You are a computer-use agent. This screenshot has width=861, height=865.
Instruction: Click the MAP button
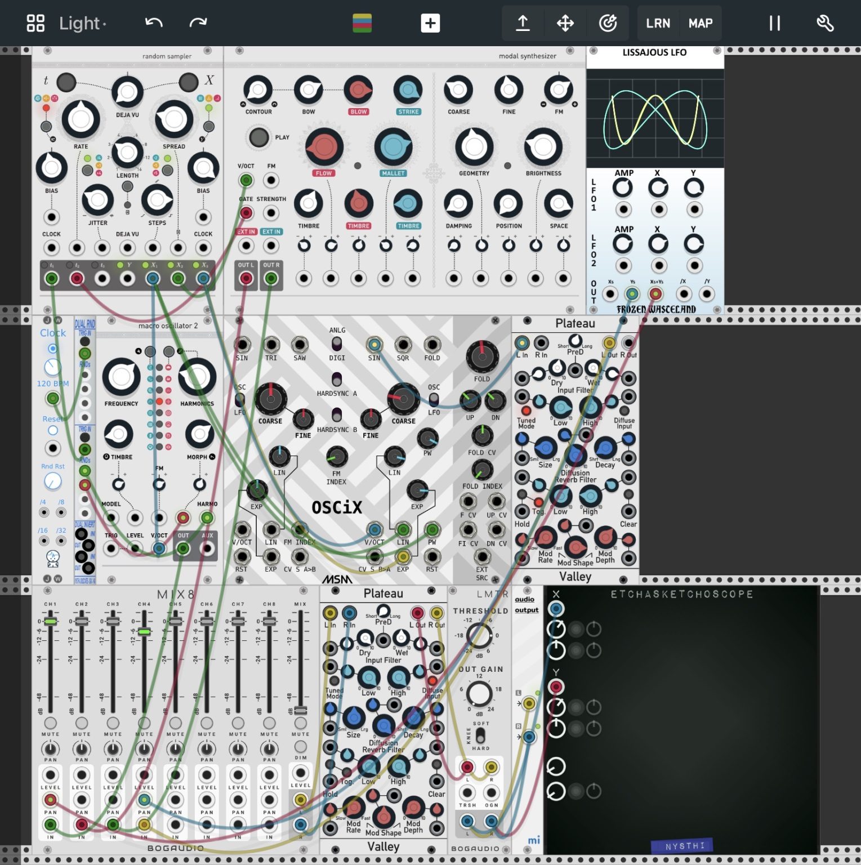tap(701, 23)
